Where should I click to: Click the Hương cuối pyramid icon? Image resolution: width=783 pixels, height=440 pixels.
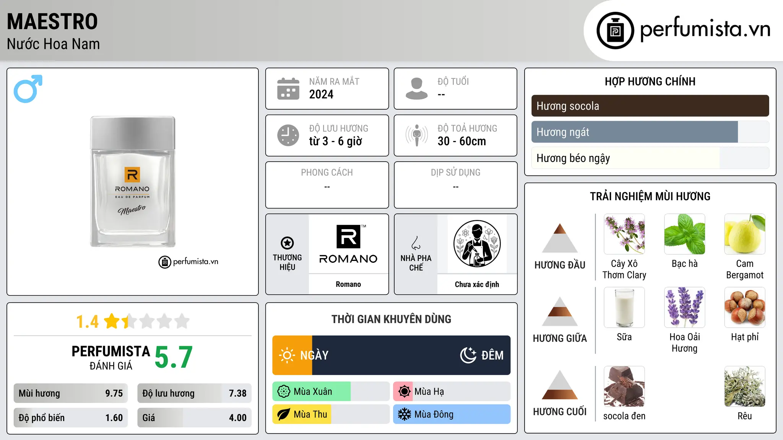(x=560, y=385)
